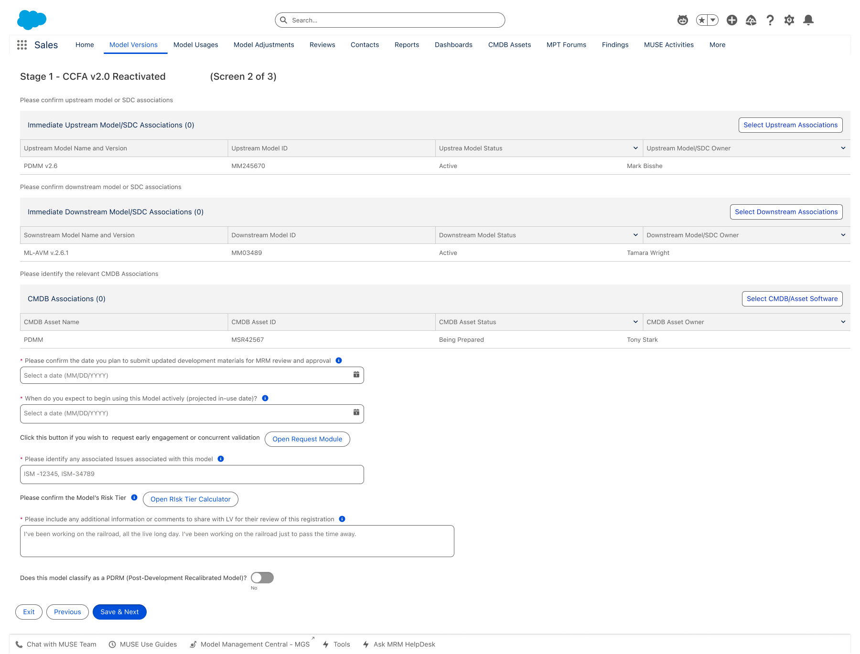Click the lightning icon beside Tools
The width and height of the screenshot is (860, 654).
(x=326, y=644)
